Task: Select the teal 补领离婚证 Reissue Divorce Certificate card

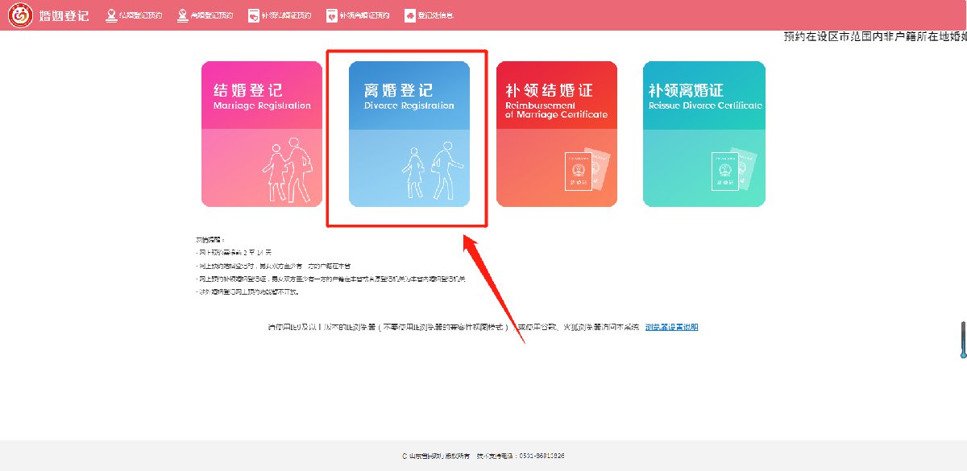Action: tap(704, 134)
